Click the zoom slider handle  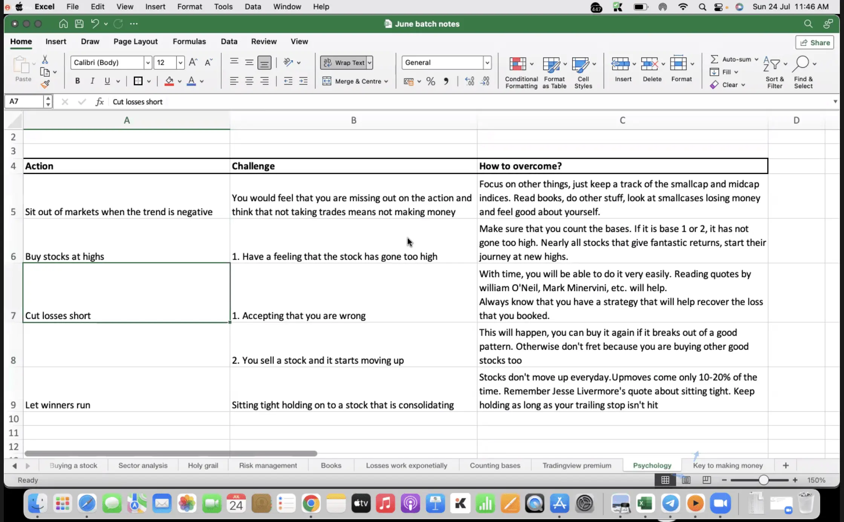pyautogui.click(x=763, y=480)
